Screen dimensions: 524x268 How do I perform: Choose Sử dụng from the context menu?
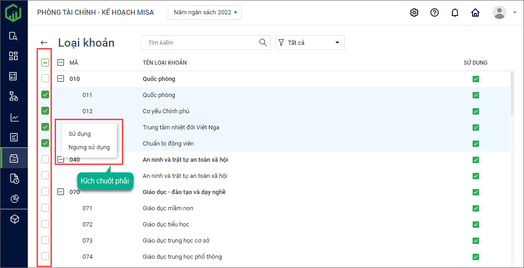(80, 134)
